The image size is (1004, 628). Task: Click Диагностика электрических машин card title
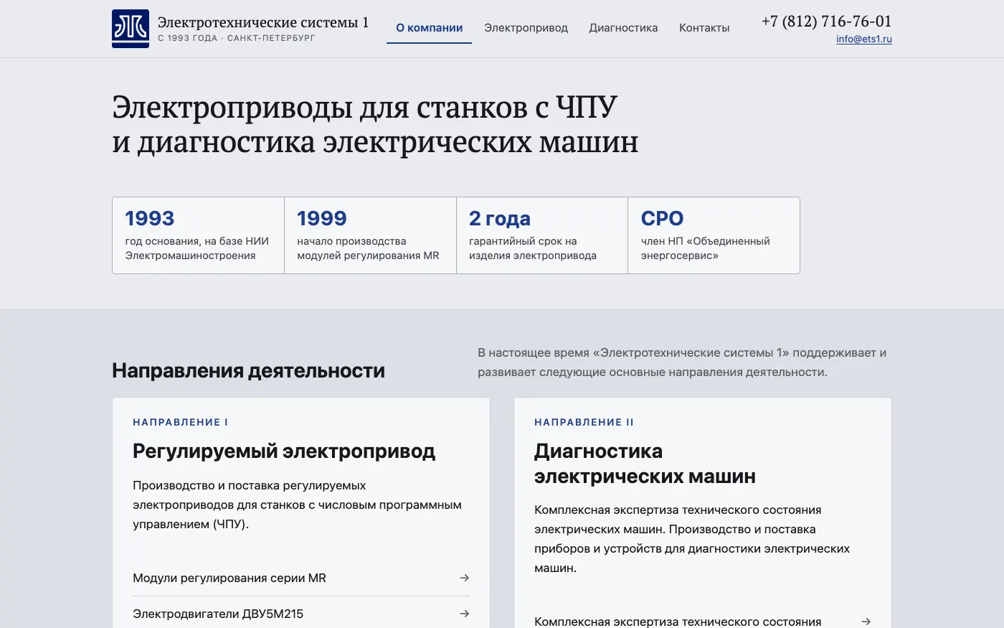tap(645, 464)
